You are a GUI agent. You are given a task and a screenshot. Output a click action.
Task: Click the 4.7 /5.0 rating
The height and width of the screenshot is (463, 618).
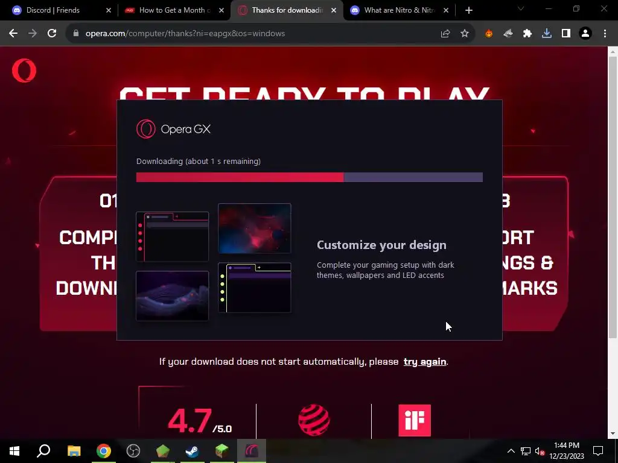(200, 421)
